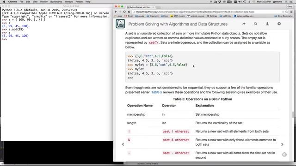This screenshot has height=166, width=296.
Task: Click the Chrome home icon
Action: point(129,12)
